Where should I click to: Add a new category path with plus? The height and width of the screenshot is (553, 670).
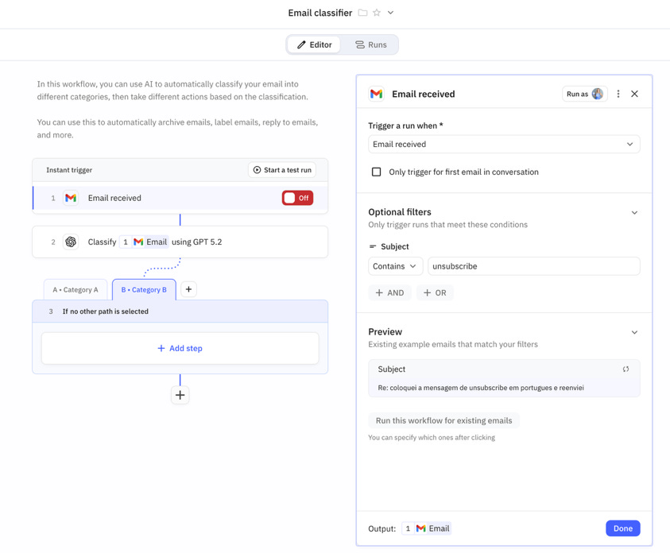(188, 289)
